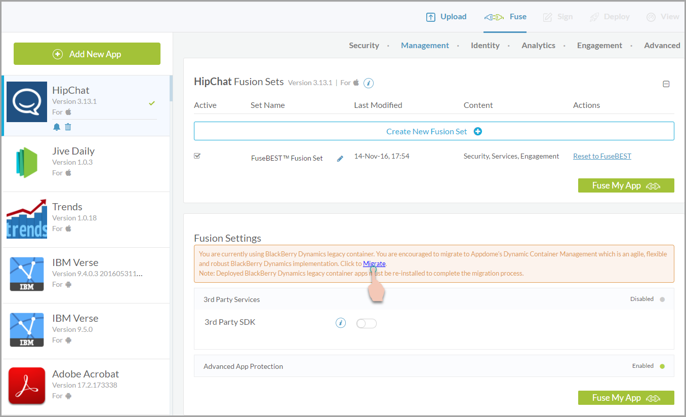Open the Engagement section
The image size is (686, 417).
(599, 45)
